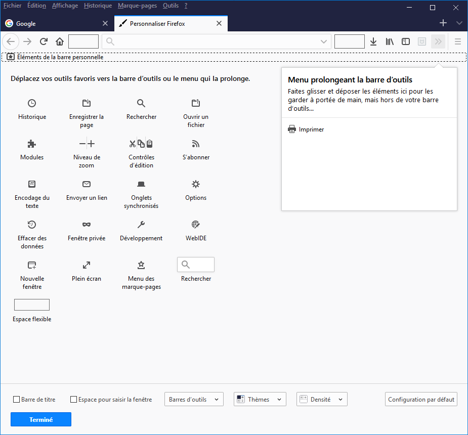Close the Google tab

click(x=105, y=23)
